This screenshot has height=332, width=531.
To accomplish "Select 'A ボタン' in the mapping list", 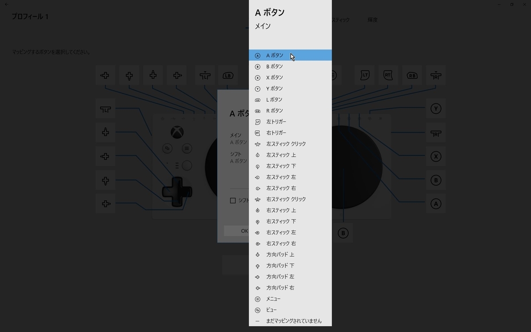I will point(290,55).
